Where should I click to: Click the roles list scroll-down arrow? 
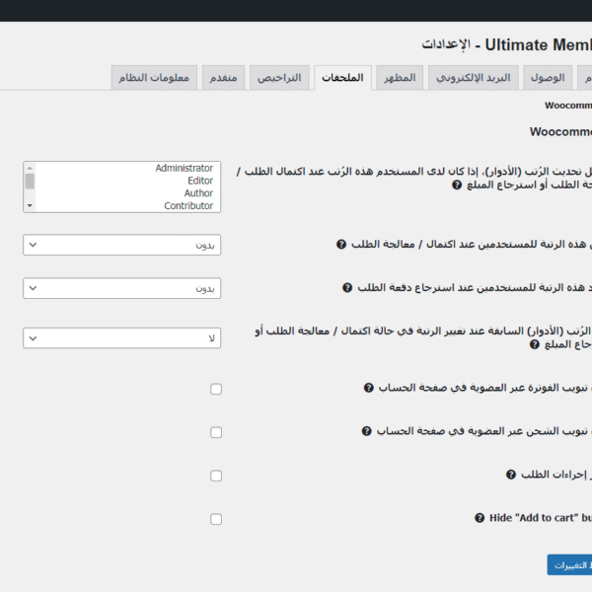pos(30,206)
